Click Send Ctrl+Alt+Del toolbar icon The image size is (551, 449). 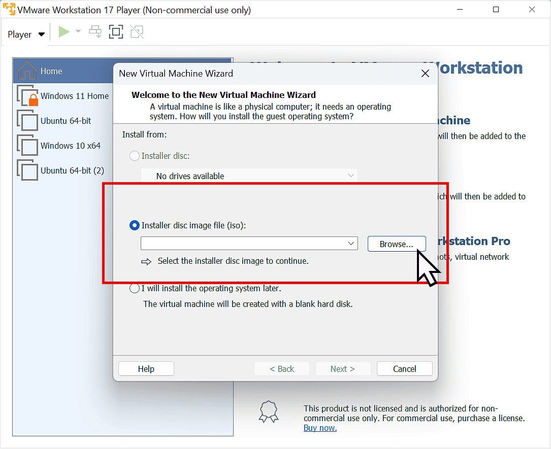95,32
